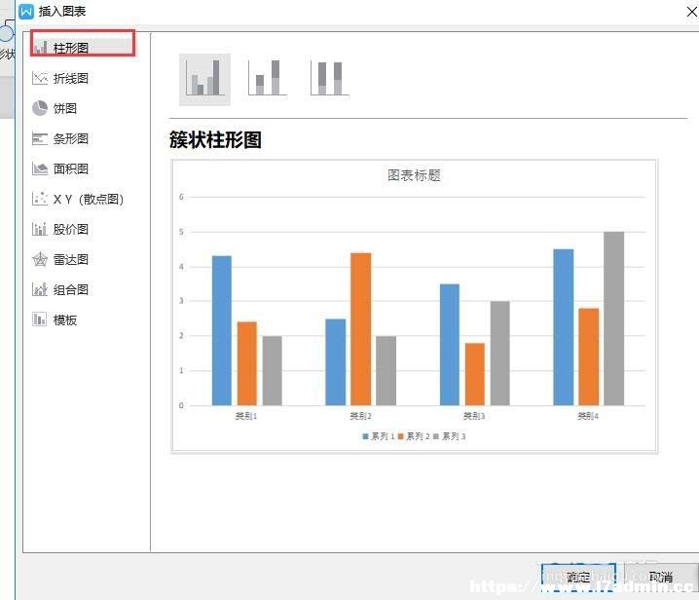699x600 pixels.
Task: Click the scatter icon beside X Y (散点图)
Action: [x=40, y=199]
